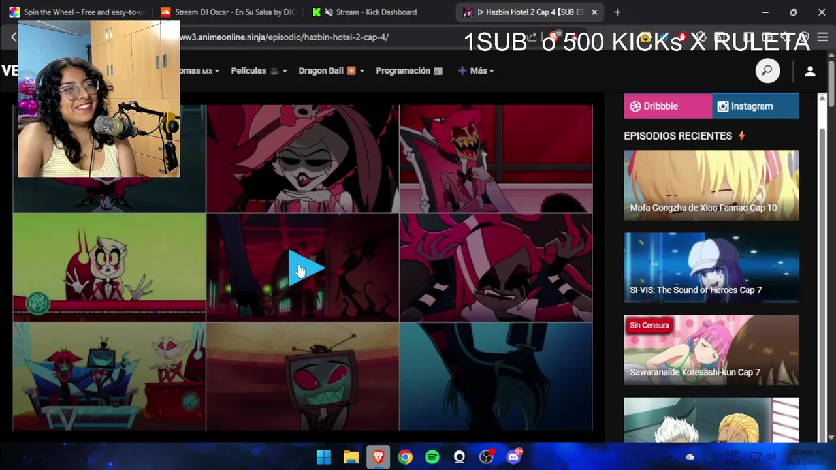Screen dimensions: 836x470
Task: Click the EPISODIOS RECIENTES heading
Action: pyautogui.click(x=678, y=136)
